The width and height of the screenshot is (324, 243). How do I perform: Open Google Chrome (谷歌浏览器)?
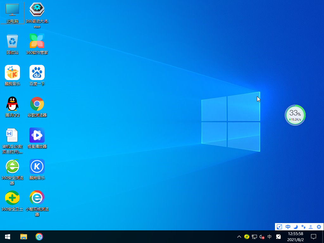point(37,104)
